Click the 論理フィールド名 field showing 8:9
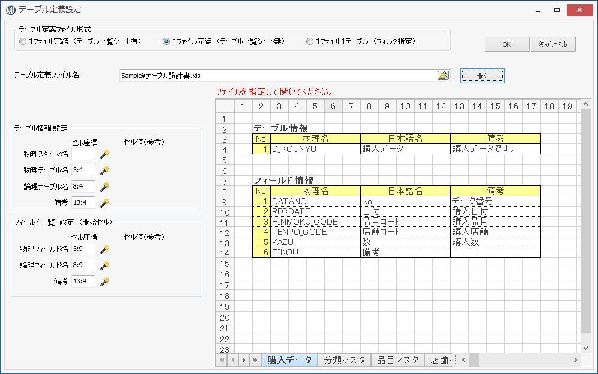Image resolution: width=598 pixels, height=374 pixels. coord(83,265)
